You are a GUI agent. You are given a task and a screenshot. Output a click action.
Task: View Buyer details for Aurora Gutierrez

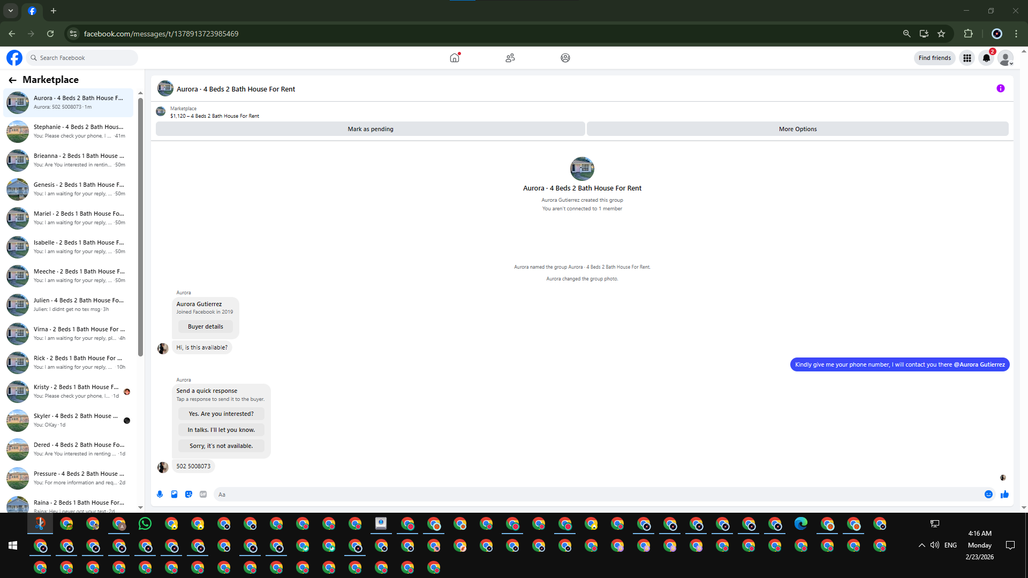tap(206, 326)
